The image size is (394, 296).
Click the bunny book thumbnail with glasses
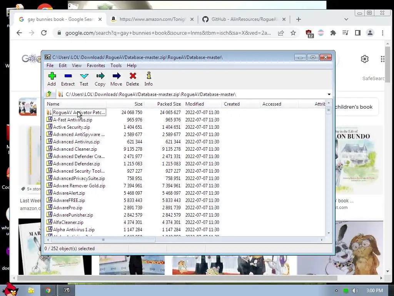(340, 248)
